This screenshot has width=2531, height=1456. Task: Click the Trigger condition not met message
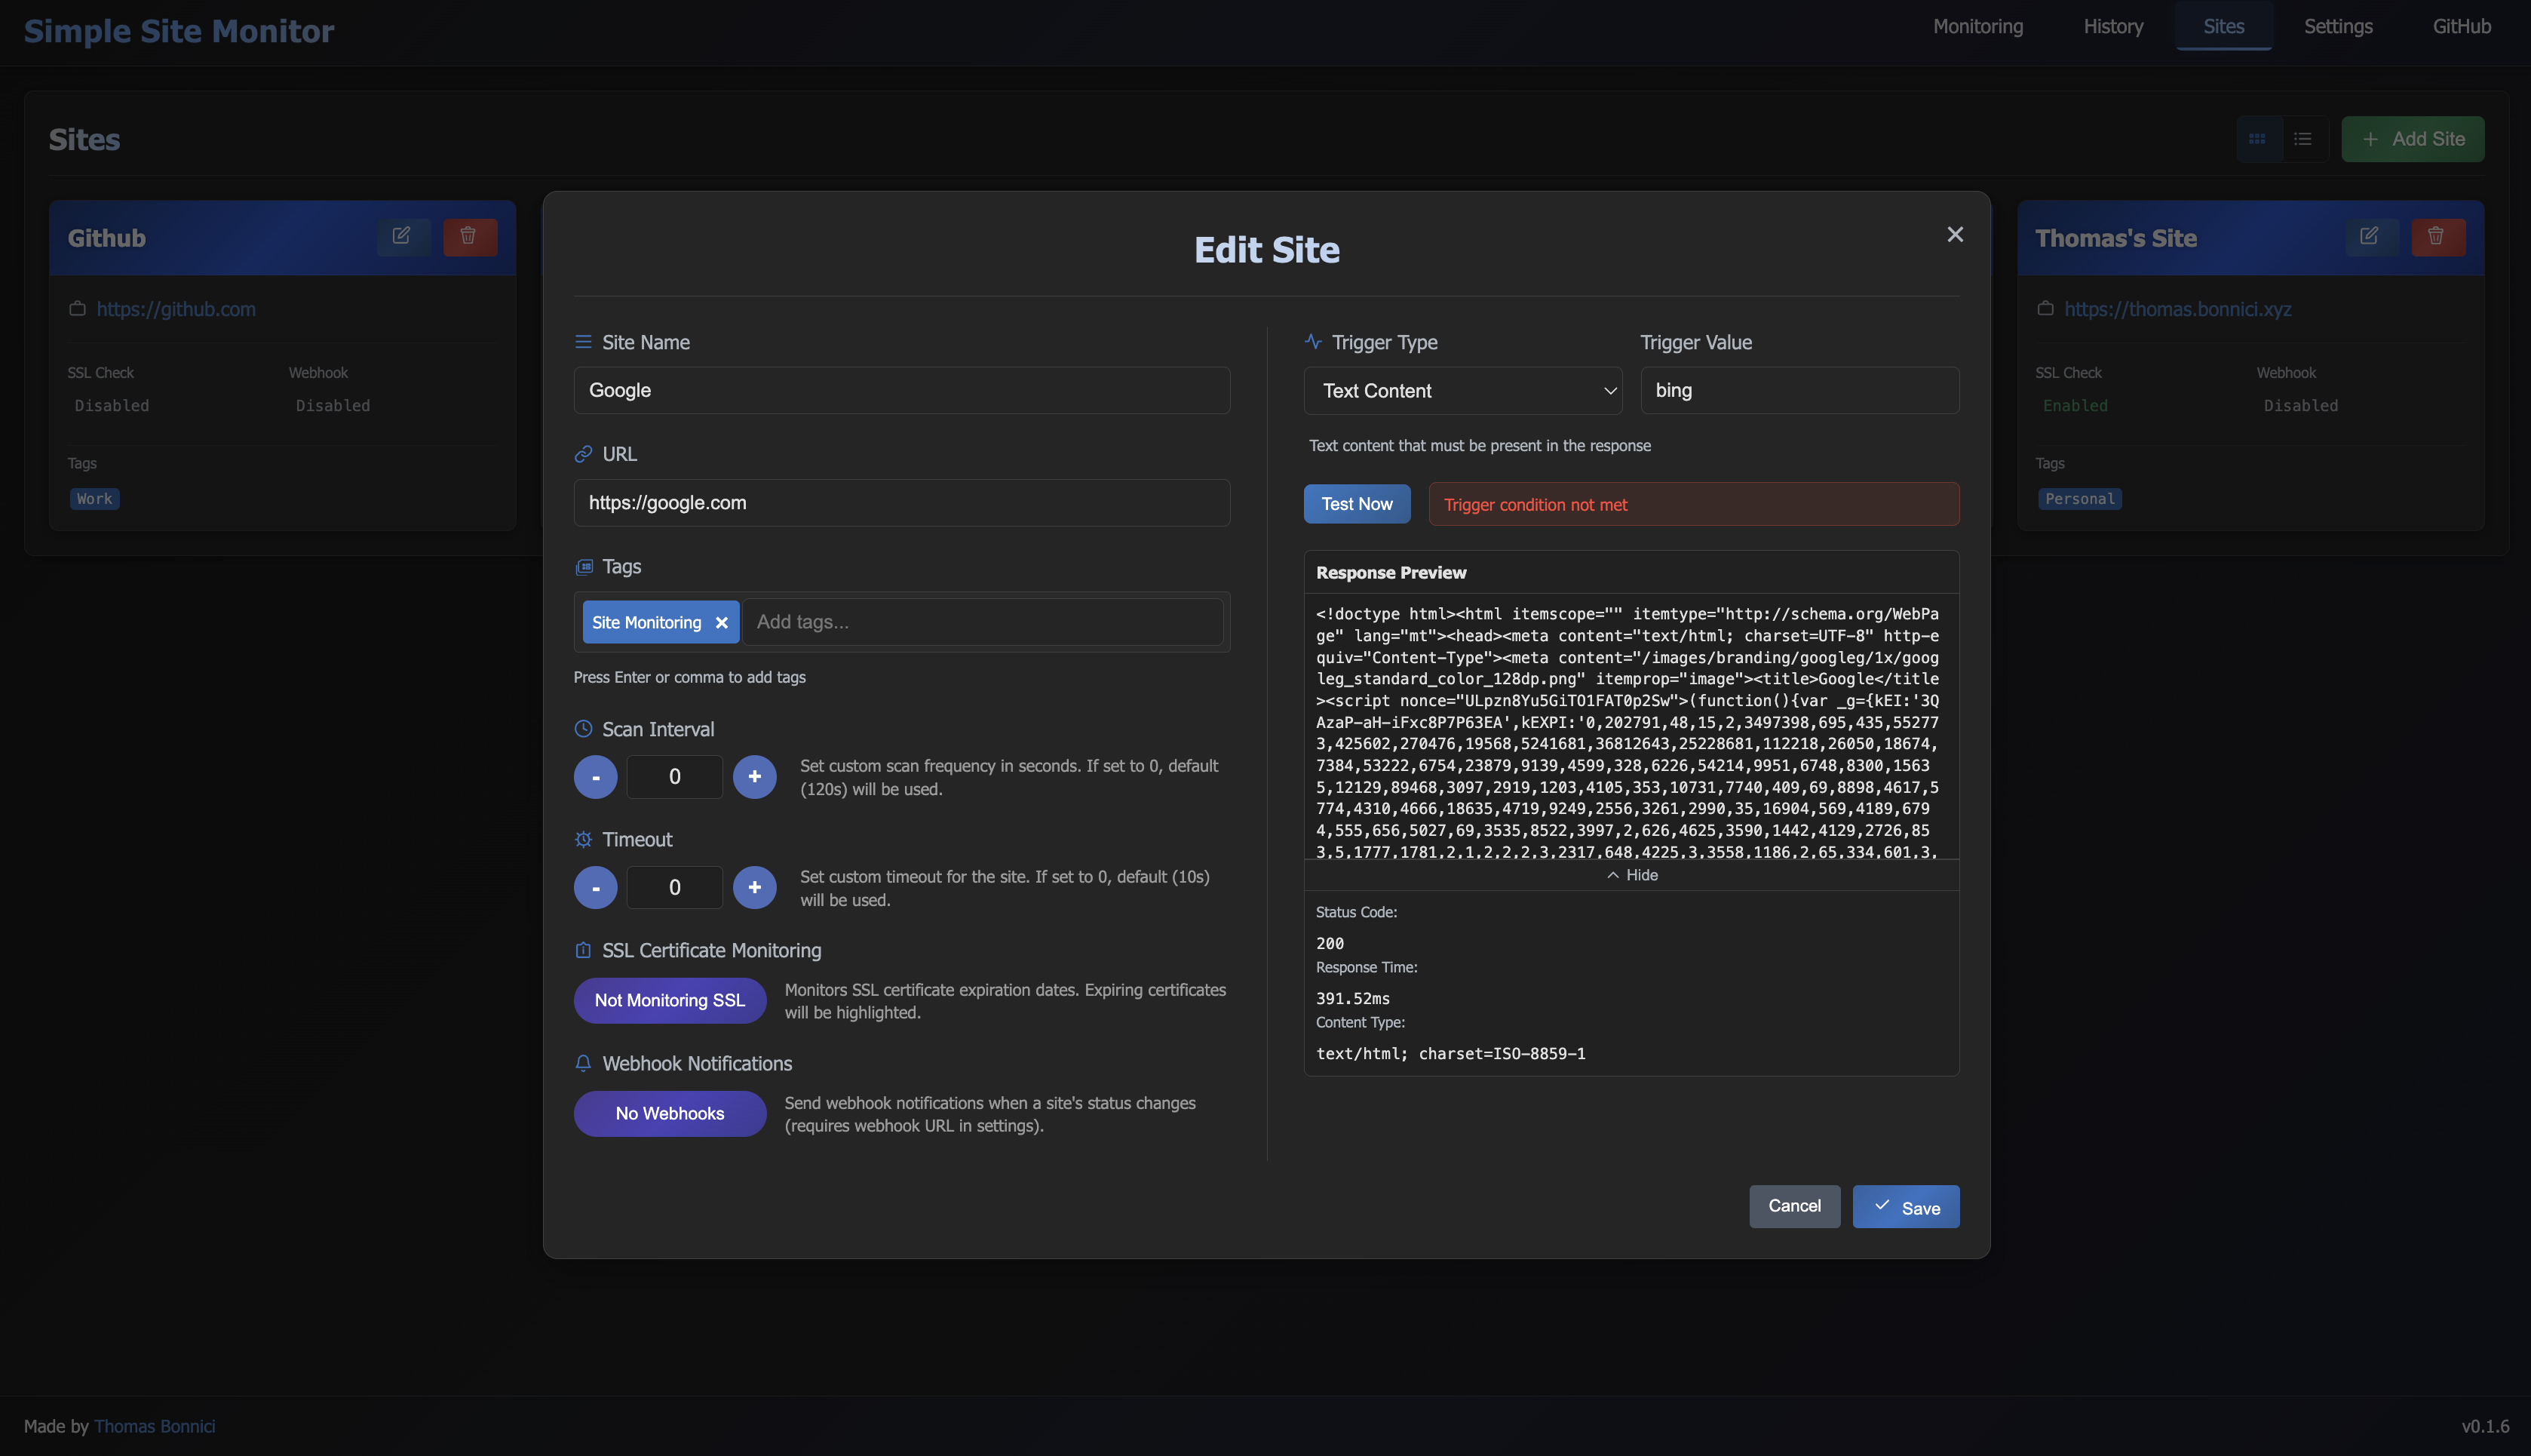coord(1693,505)
